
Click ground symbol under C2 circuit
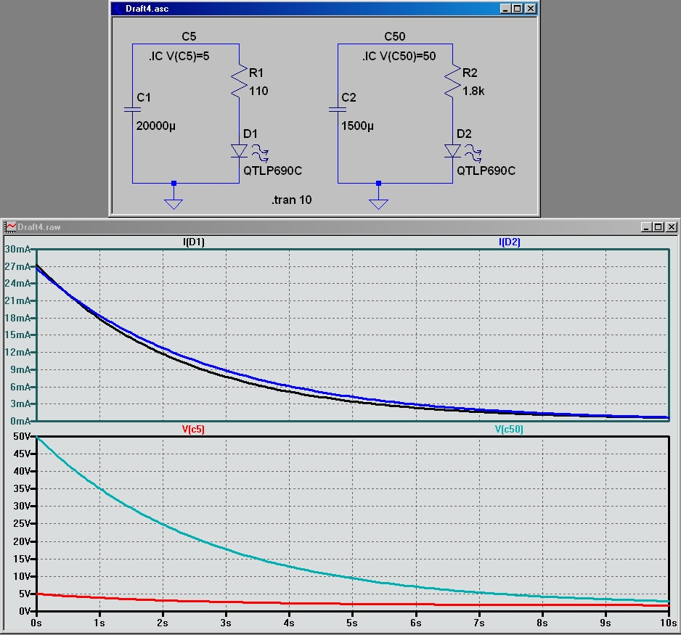coord(379,204)
